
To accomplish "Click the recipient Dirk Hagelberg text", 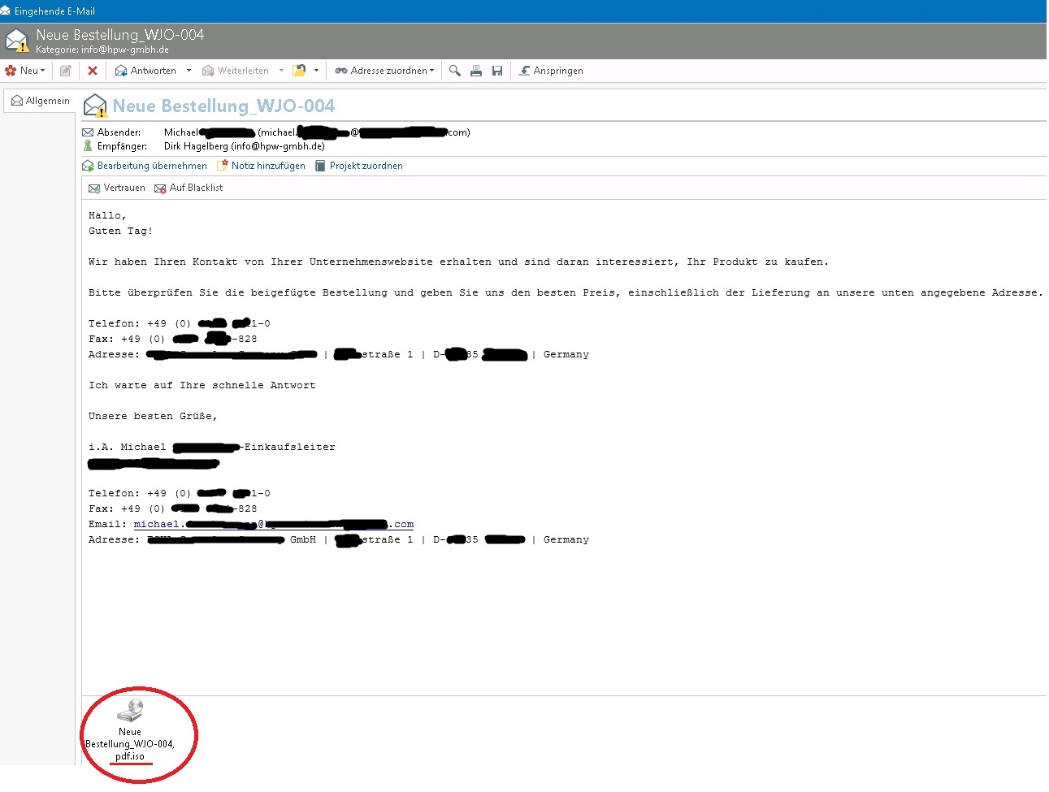I will (x=245, y=146).
